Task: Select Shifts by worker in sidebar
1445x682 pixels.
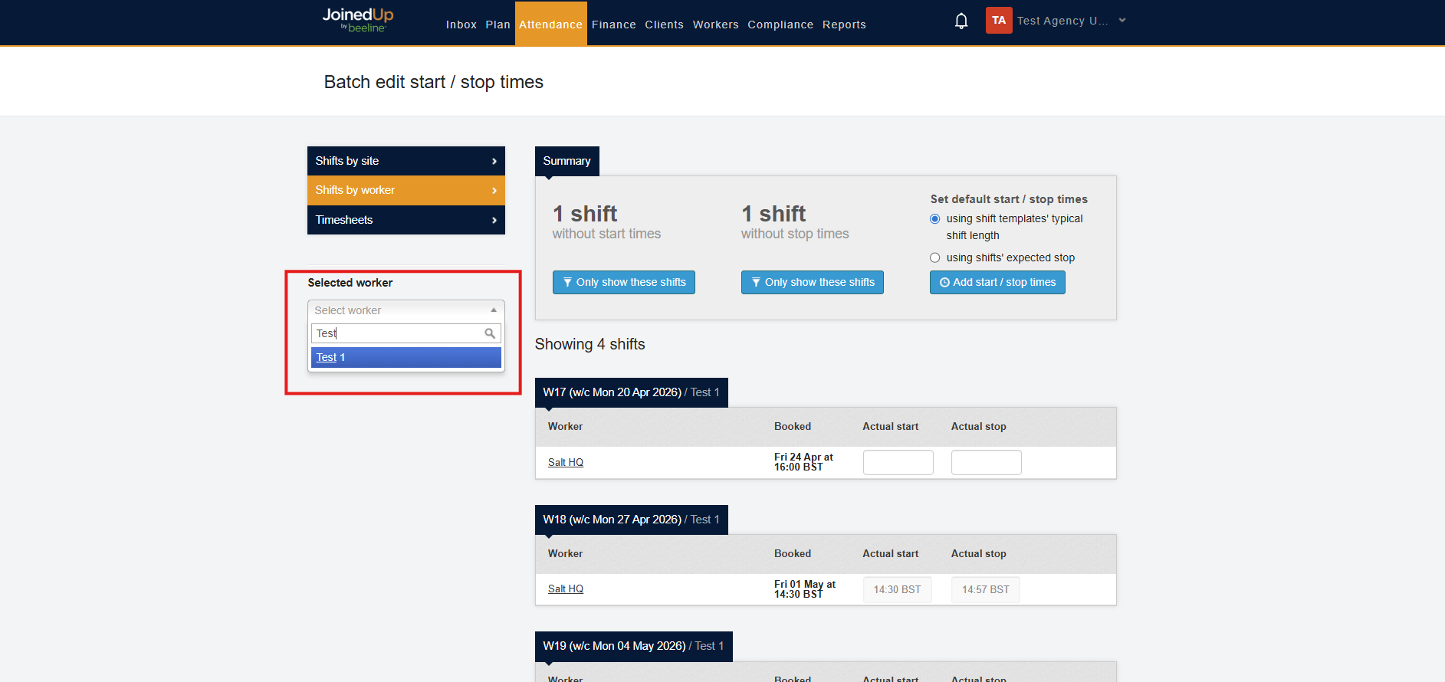Action: tap(406, 190)
